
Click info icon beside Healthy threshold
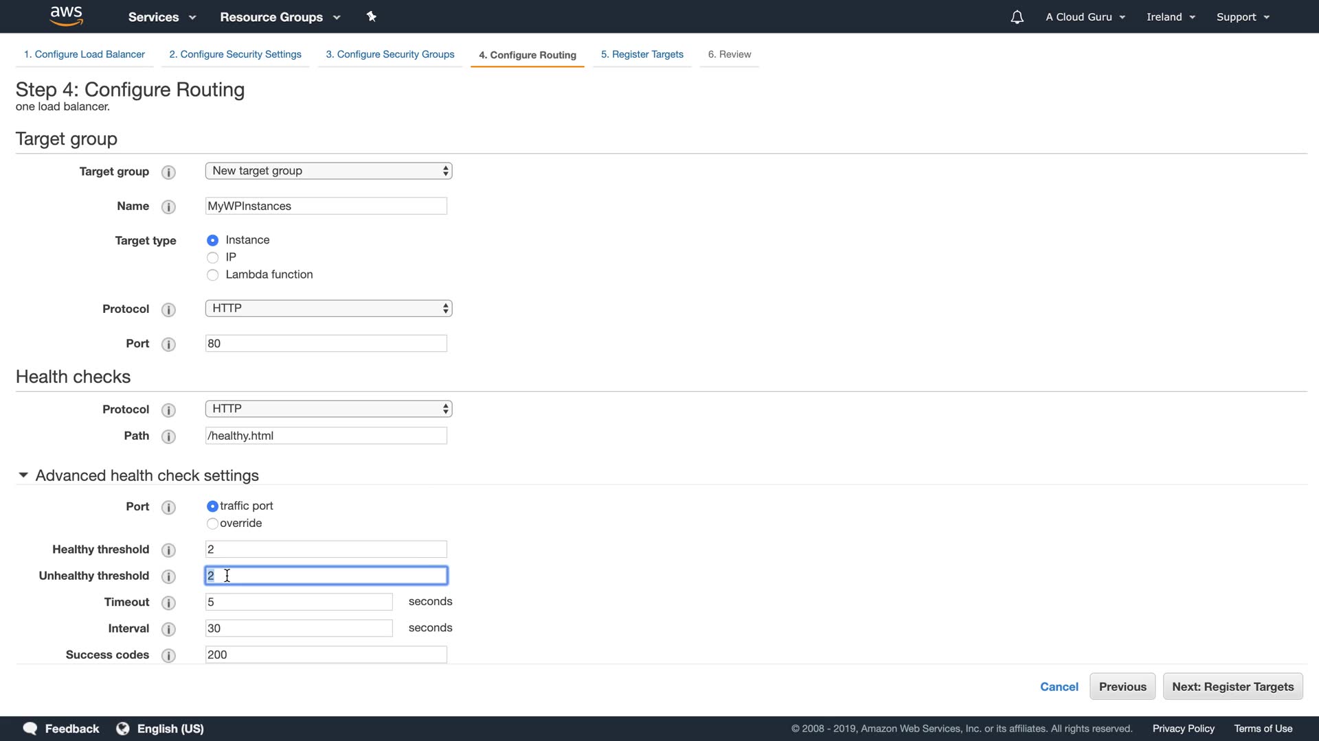(168, 550)
